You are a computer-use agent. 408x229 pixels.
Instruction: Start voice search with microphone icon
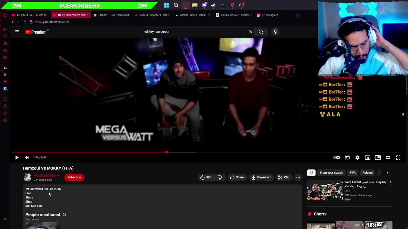(275, 32)
